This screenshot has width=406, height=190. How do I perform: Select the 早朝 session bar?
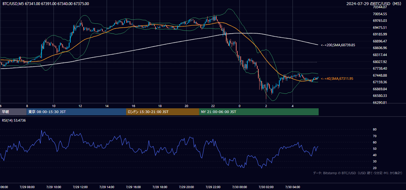[13, 112]
